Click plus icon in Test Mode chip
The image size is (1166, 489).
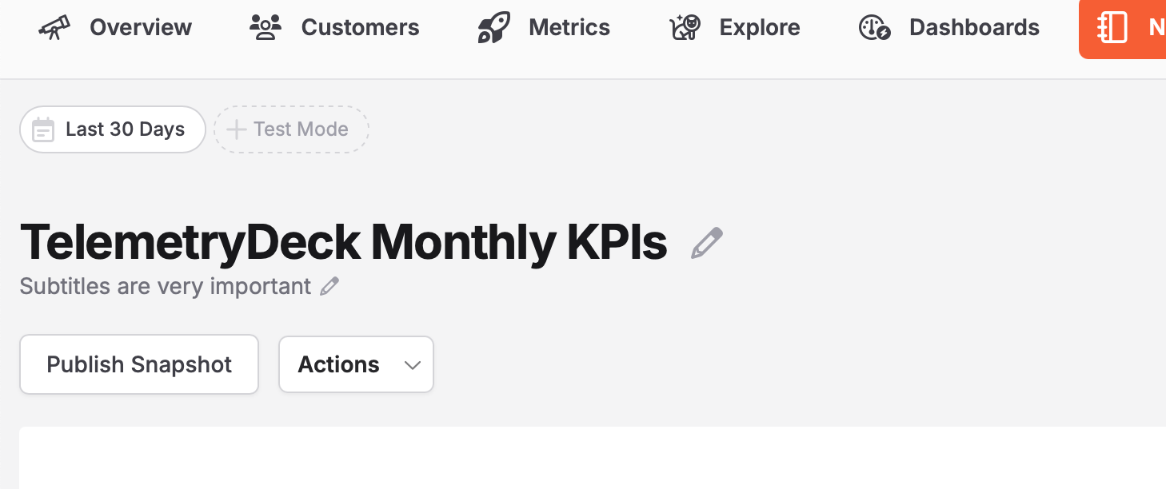(236, 129)
